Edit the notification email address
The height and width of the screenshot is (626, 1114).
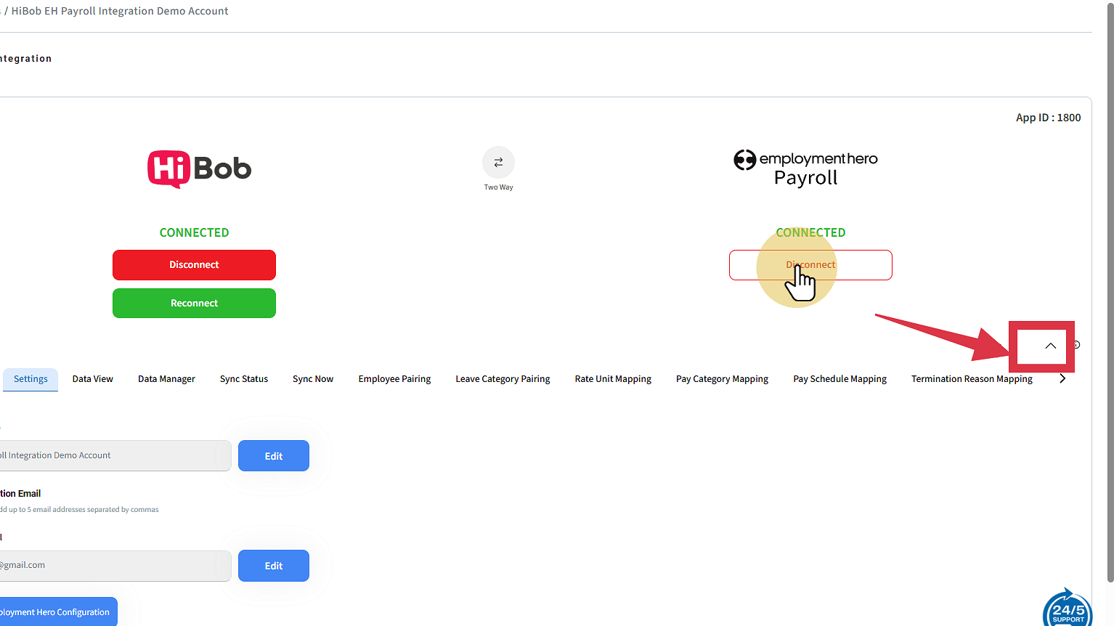coord(274,566)
